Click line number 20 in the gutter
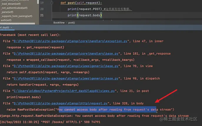This screenshot has width=202, height=126. pyautogui.click(x=42, y=9)
